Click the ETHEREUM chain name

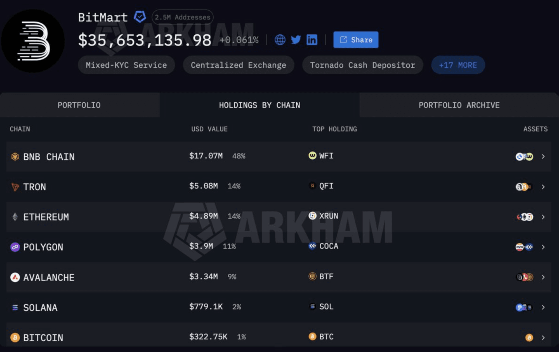(x=46, y=217)
